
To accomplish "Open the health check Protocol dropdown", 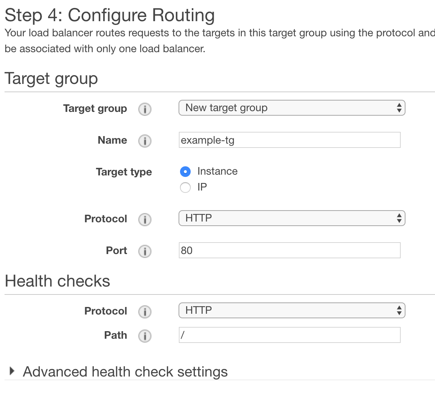I will pos(291,310).
